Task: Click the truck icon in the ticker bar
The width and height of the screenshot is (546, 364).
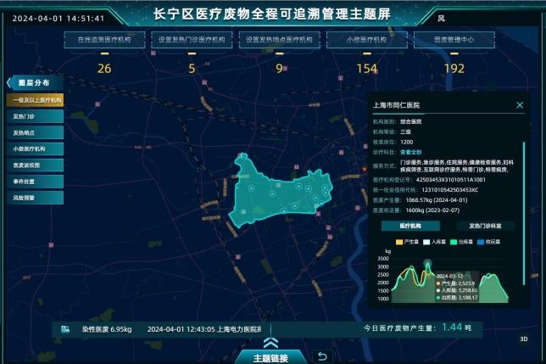Action: (x=65, y=329)
